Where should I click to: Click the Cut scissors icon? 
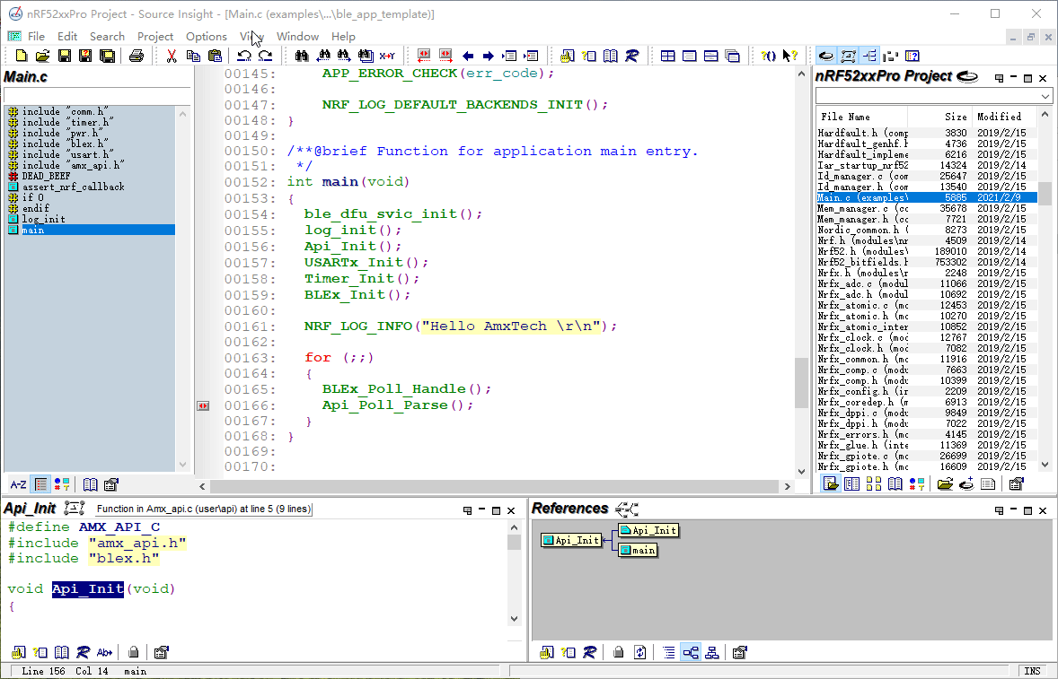(x=172, y=56)
